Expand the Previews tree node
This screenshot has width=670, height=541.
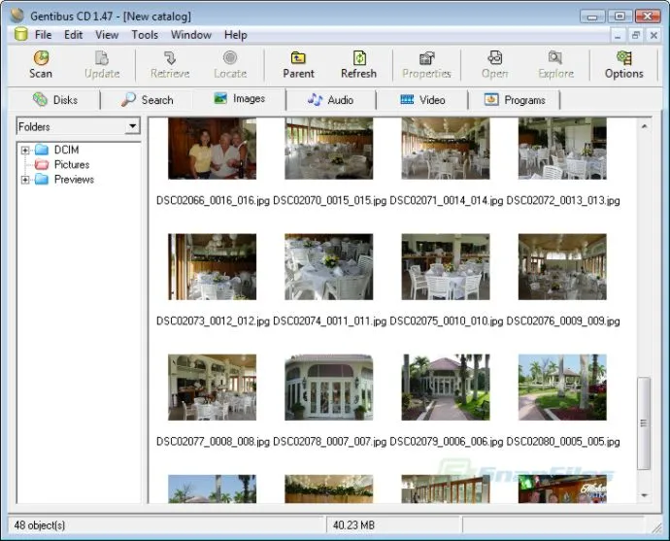point(25,180)
